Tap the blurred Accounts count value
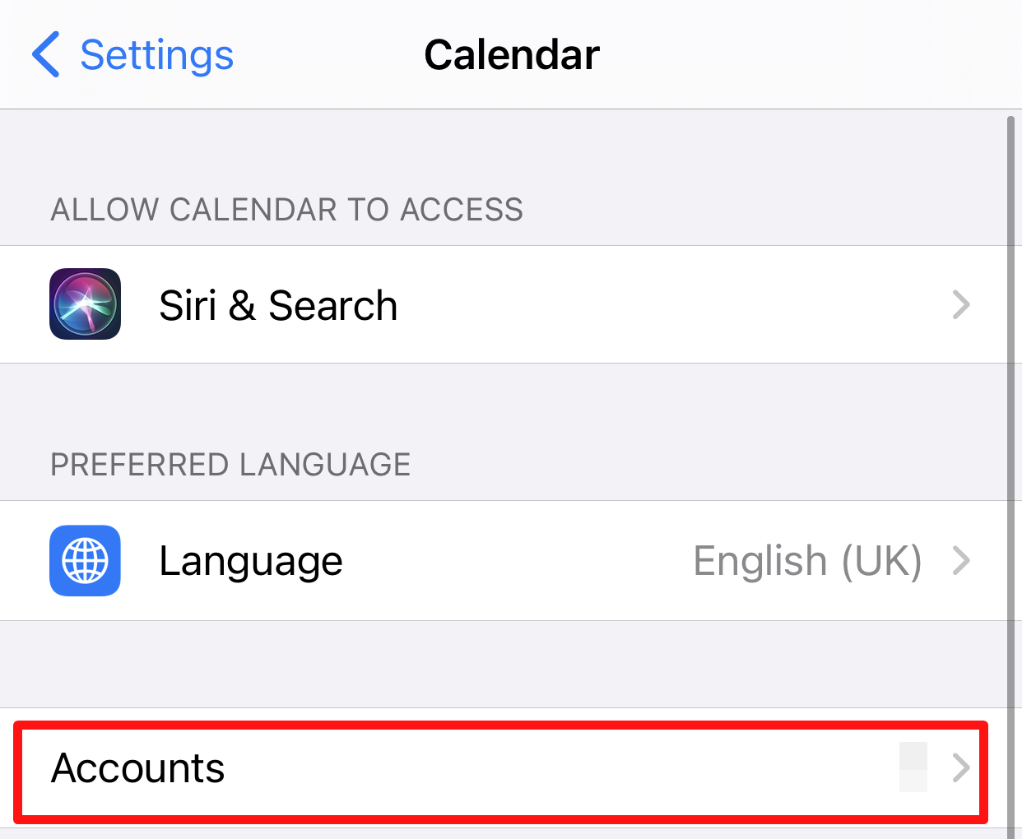The height and width of the screenshot is (839, 1022). coord(913,767)
